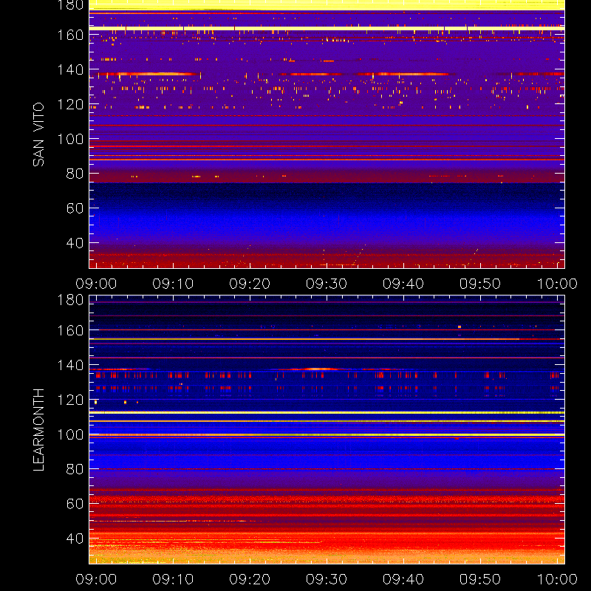Click the LEARMONTH vertical axis title
This screenshot has width=591, height=591.
pyautogui.click(x=38, y=430)
